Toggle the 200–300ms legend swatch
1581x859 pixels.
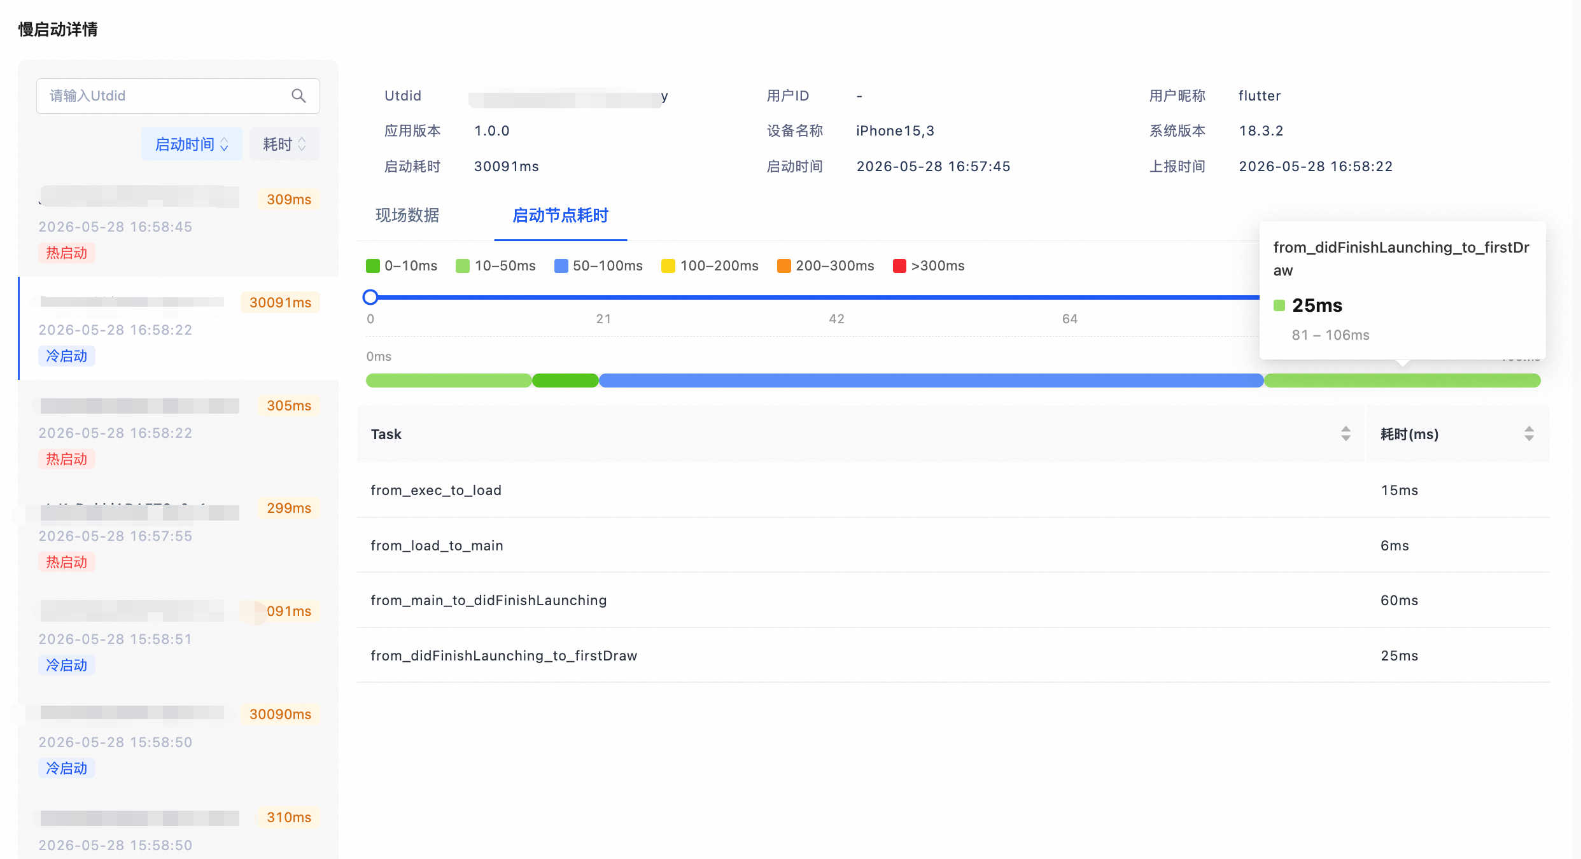point(783,266)
